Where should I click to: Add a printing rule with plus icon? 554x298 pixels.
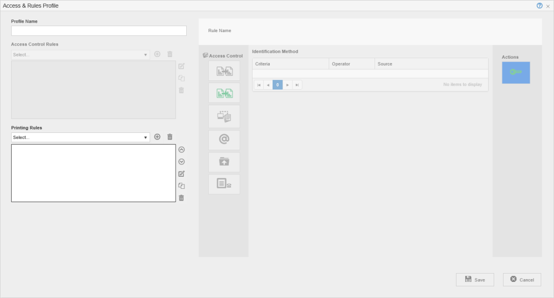coord(157,137)
